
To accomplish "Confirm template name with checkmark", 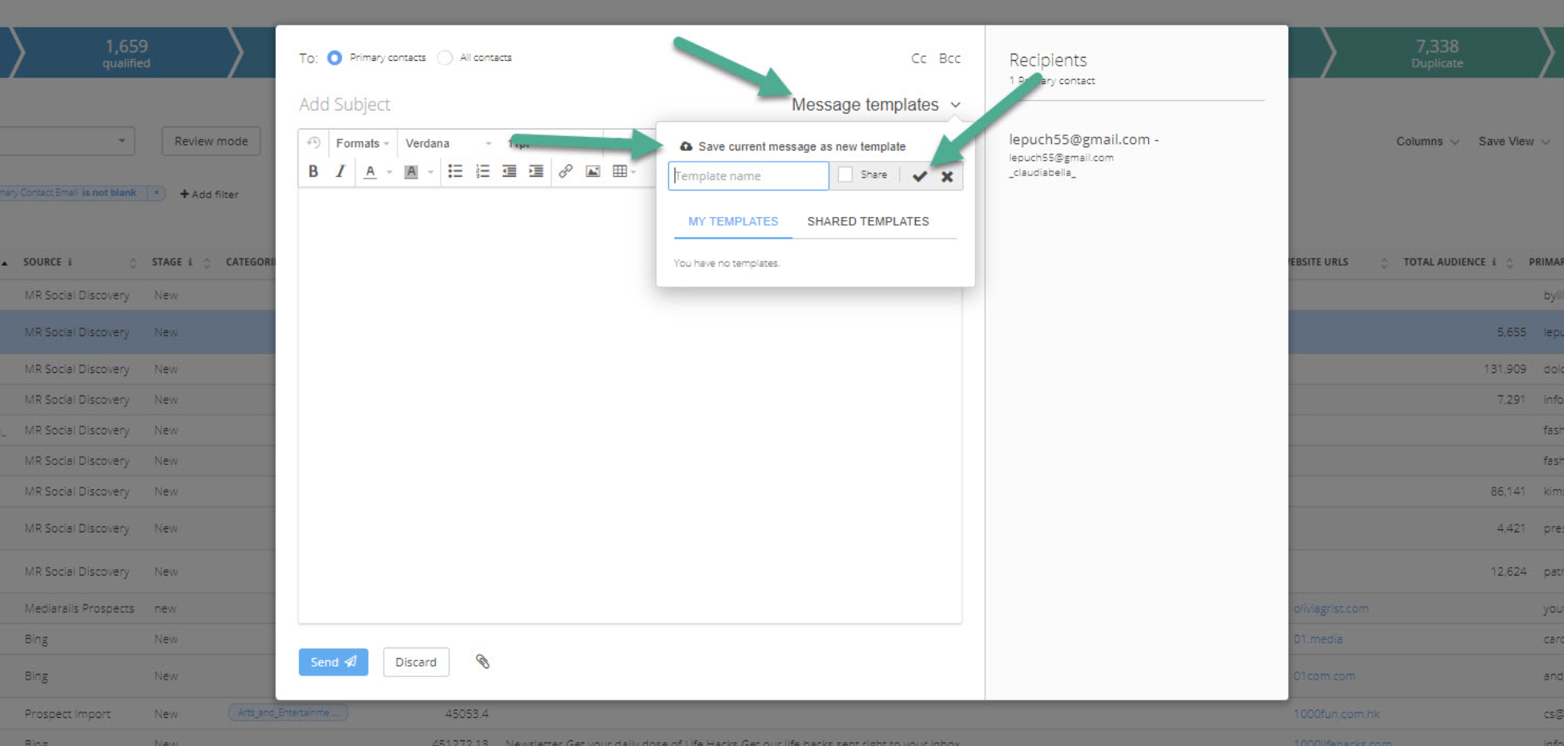I will [920, 176].
